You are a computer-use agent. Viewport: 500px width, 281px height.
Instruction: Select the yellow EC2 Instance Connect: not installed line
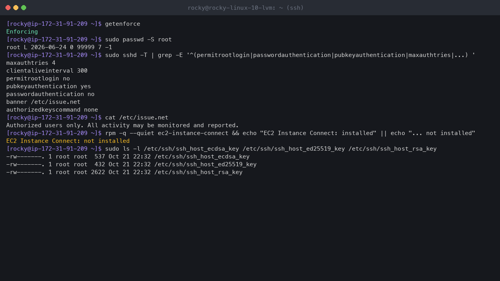pos(68,141)
